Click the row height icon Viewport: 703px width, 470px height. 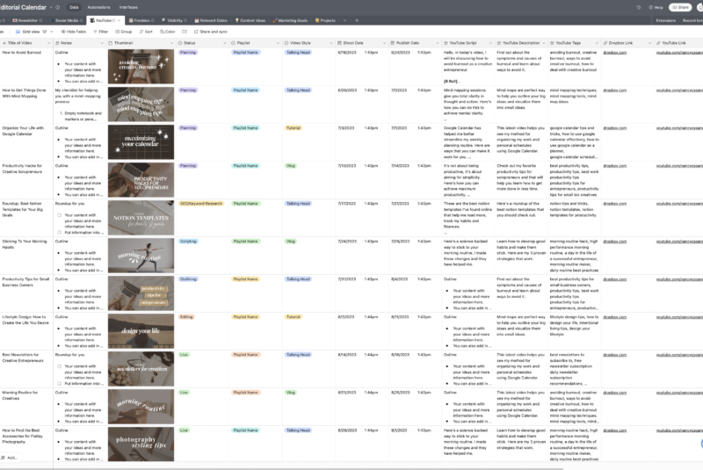185,32
